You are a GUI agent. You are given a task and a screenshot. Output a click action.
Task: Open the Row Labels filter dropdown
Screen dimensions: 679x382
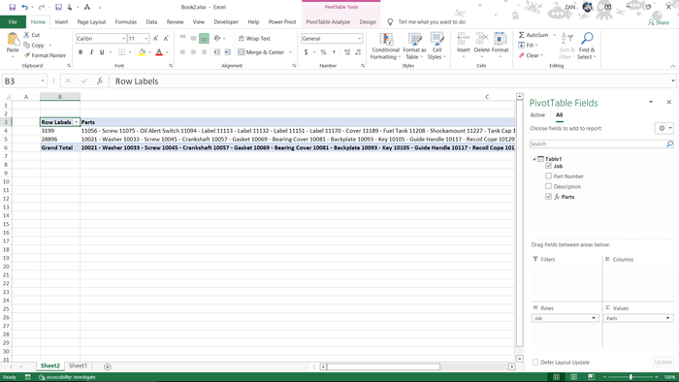77,122
